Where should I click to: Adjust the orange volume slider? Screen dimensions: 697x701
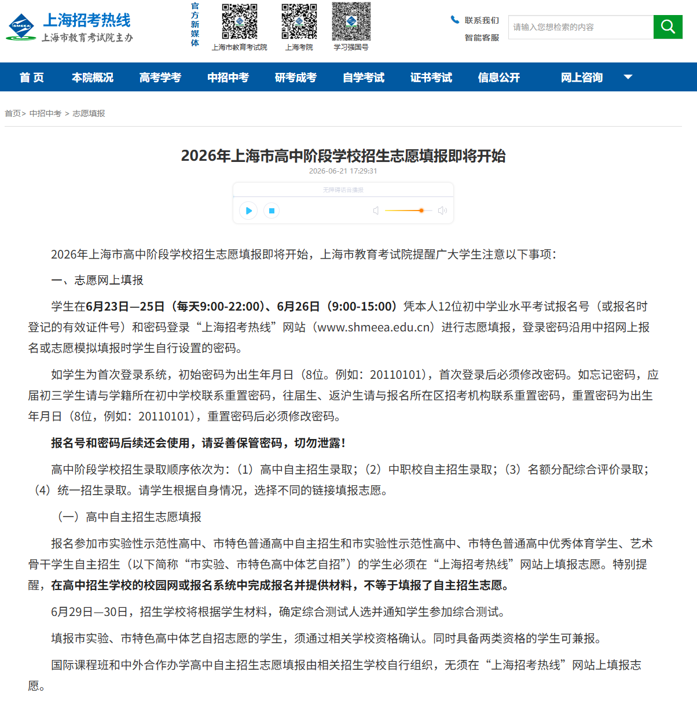[x=408, y=211]
